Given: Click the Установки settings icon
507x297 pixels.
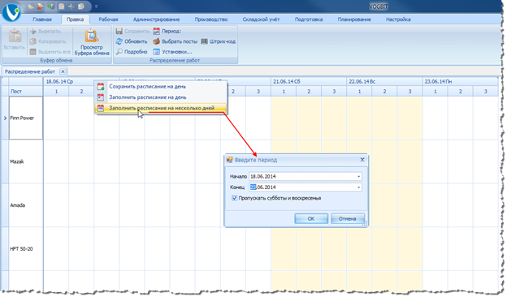Looking at the screenshot, I should (x=157, y=52).
